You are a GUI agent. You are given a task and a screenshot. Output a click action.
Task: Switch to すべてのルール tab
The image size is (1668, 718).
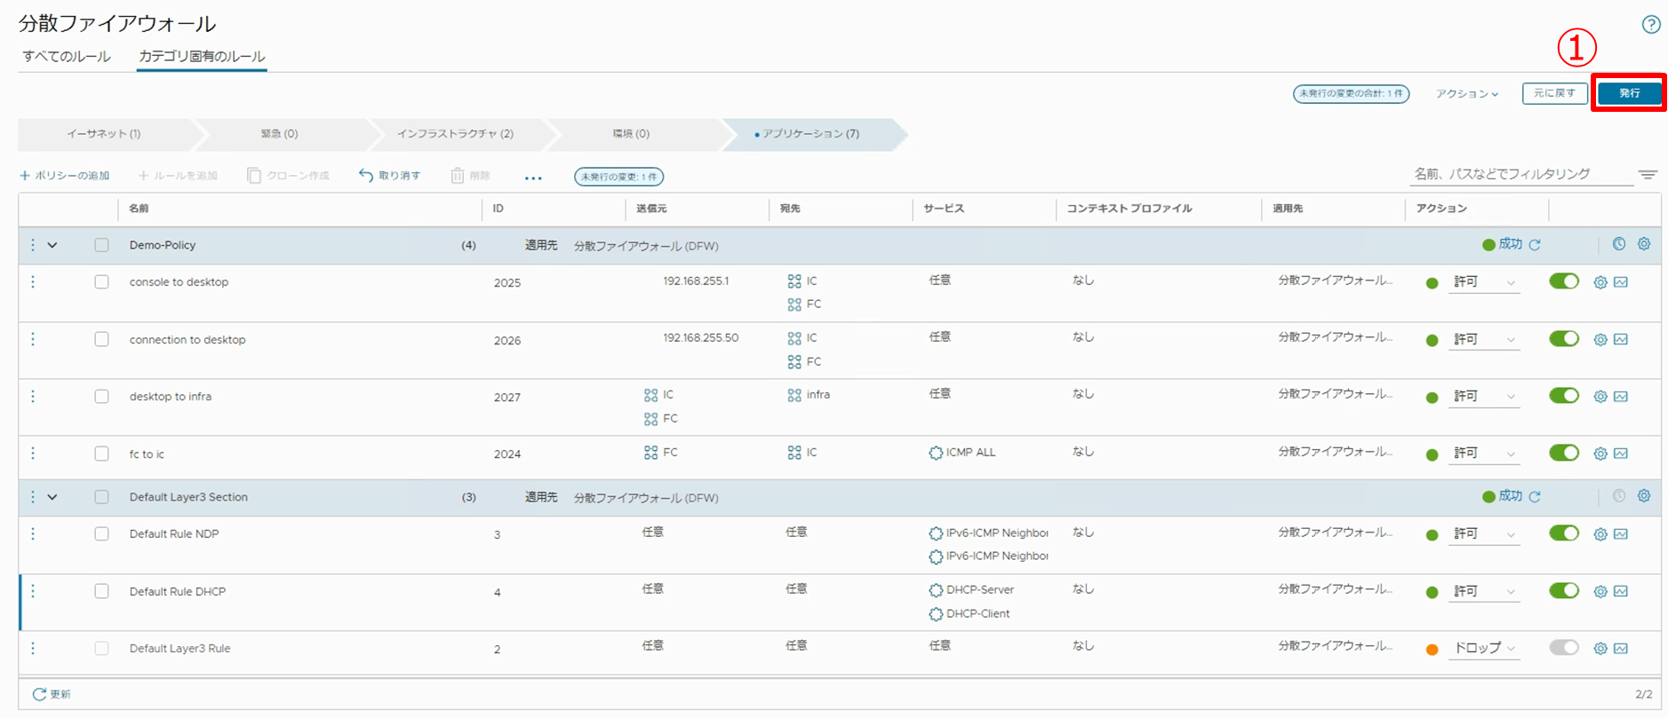click(67, 57)
